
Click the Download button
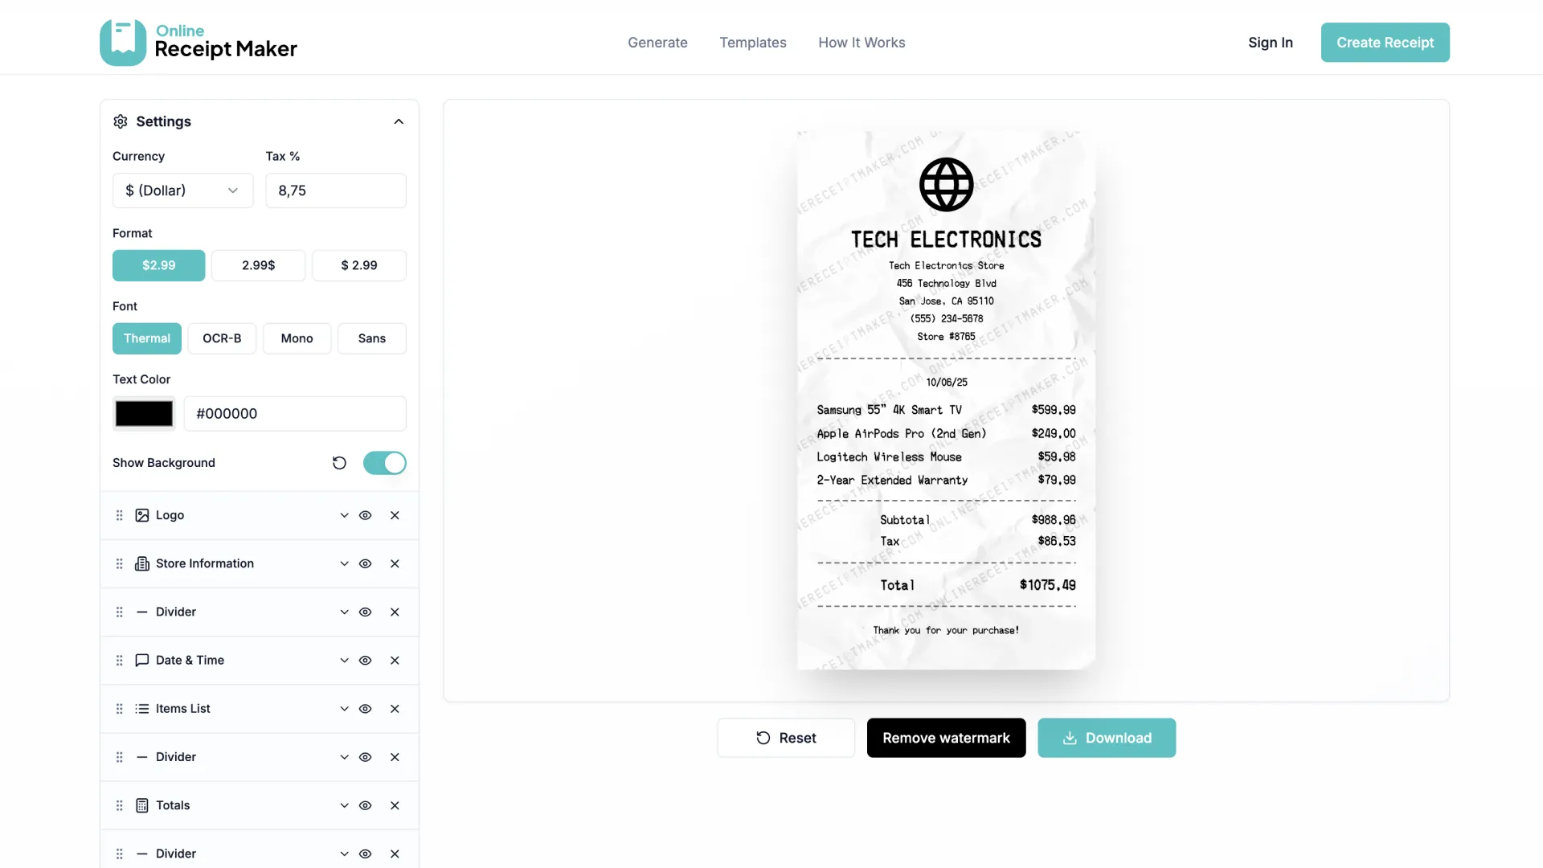1107,737
